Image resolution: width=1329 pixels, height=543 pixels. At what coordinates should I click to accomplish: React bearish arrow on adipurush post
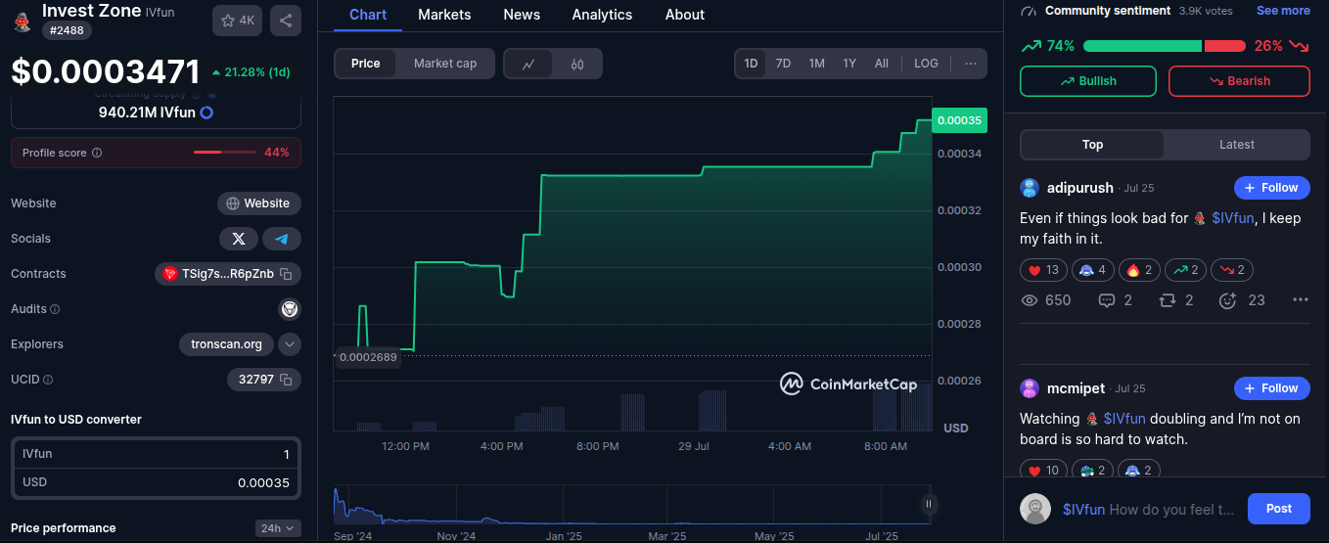click(x=1232, y=270)
